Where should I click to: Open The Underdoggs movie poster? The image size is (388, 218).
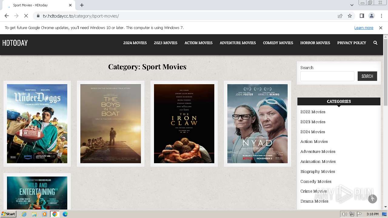click(37, 124)
